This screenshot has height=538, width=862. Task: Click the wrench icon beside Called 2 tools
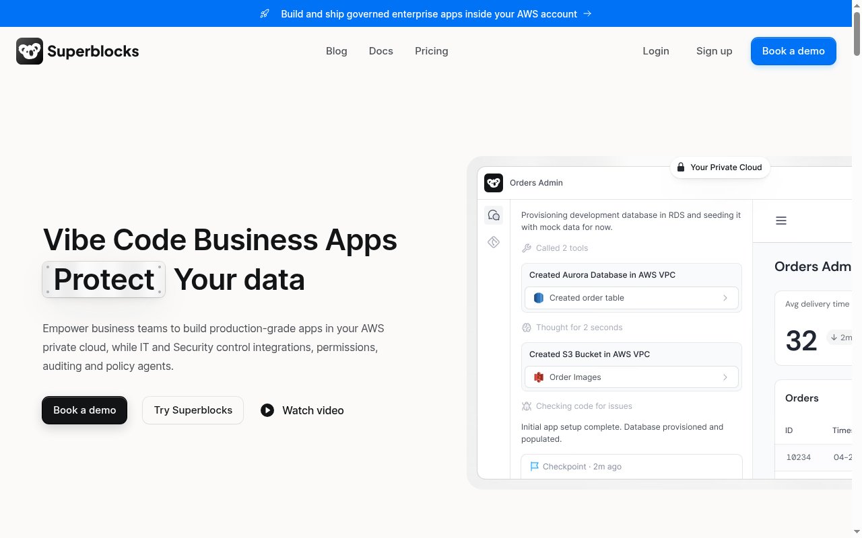527,248
